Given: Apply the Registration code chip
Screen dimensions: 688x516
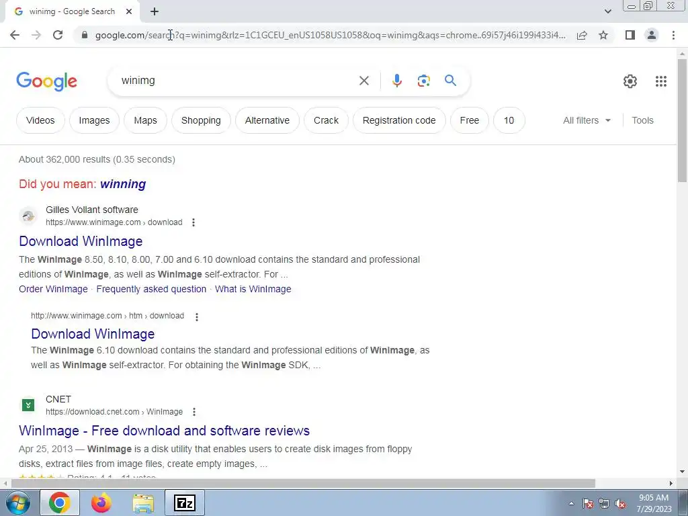Looking at the screenshot, I should tap(399, 120).
